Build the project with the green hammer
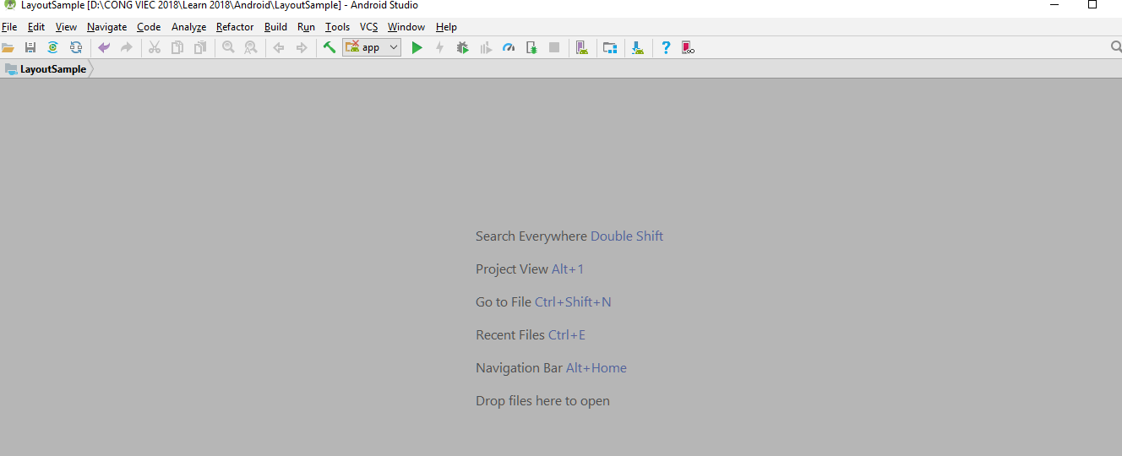This screenshot has height=456, width=1122. tap(330, 48)
